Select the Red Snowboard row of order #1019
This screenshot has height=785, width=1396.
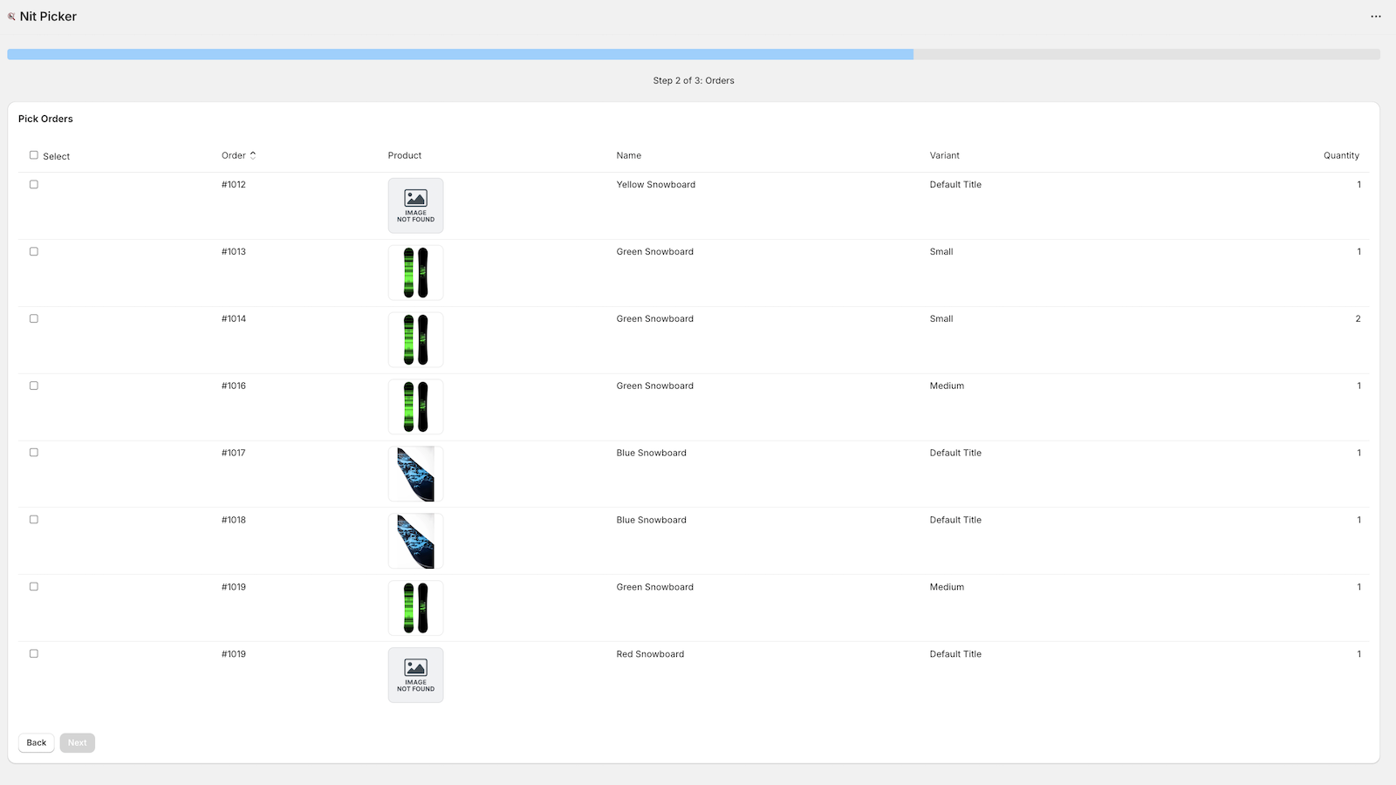[x=34, y=653]
